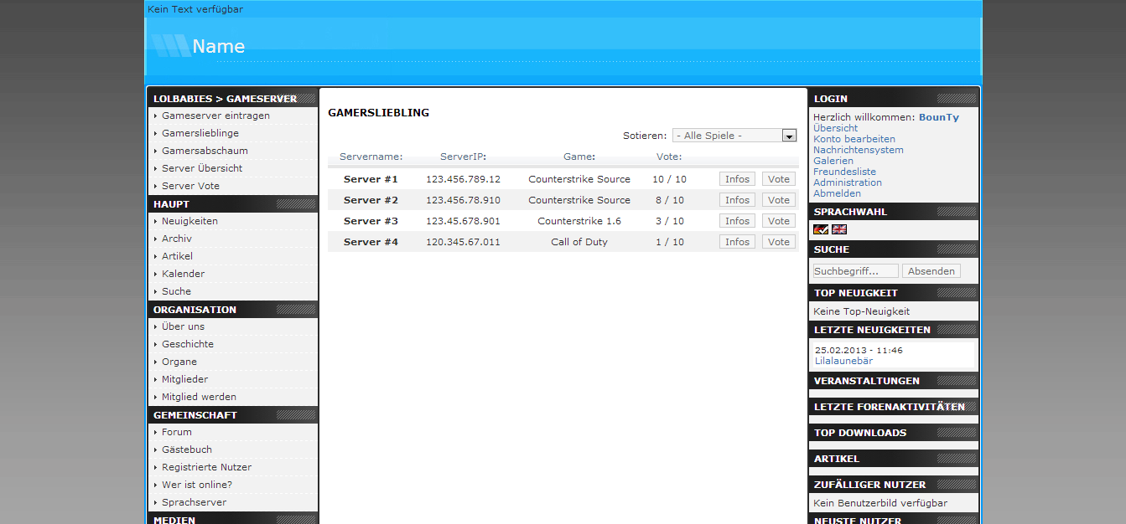Open Konto bearbeiten link

[854, 139]
